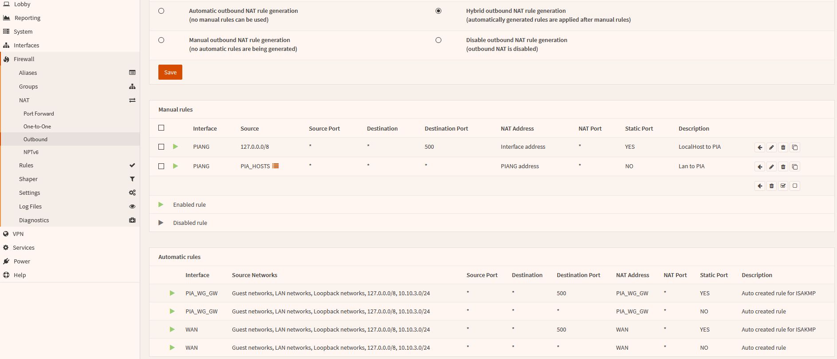
Task: Open firewall Log Files section
Action: click(30, 206)
